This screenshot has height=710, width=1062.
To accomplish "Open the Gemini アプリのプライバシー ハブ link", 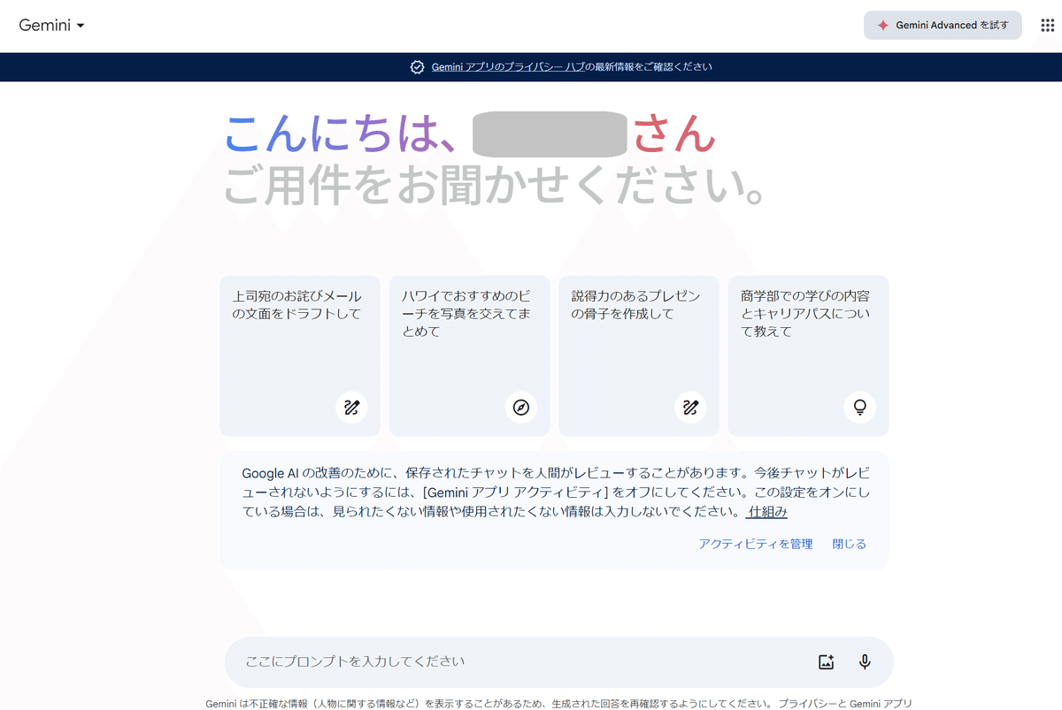I will (x=508, y=67).
